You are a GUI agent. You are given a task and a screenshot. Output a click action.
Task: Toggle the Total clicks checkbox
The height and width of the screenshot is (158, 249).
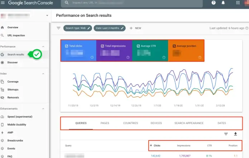[67, 46]
